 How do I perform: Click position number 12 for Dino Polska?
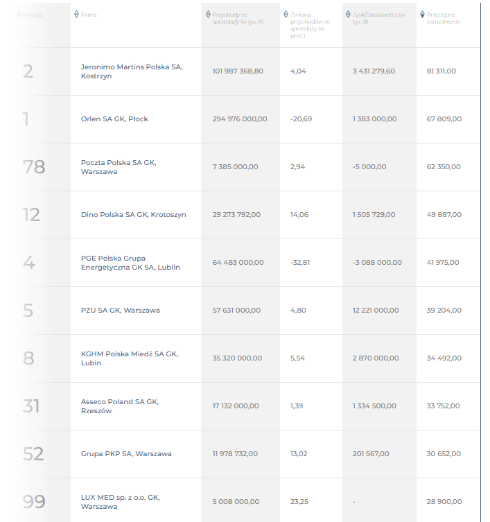(31, 215)
